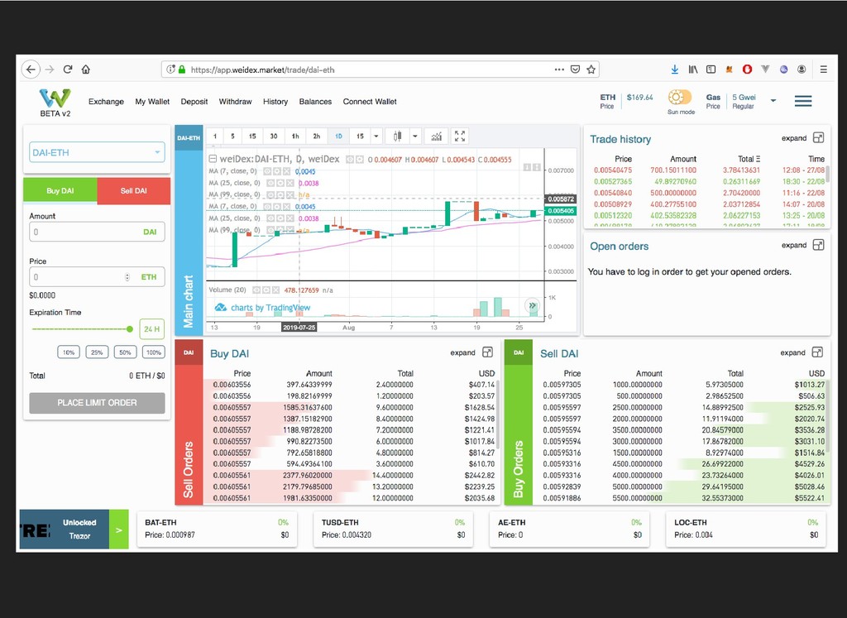Image resolution: width=847 pixels, height=618 pixels.
Task: Open the chart indicators icon
Action: [437, 137]
